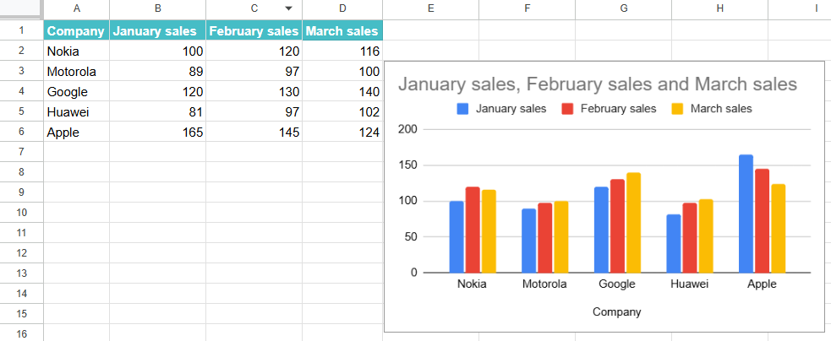This screenshot has height=341, width=831.
Task: Click Motorola's yellow March bar in chart
Action: [x=561, y=236]
